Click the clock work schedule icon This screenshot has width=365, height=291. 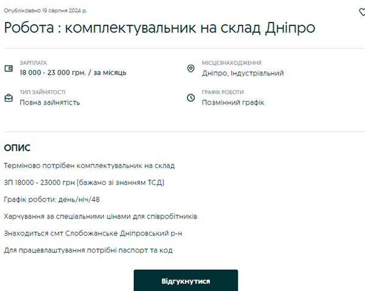(x=191, y=97)
